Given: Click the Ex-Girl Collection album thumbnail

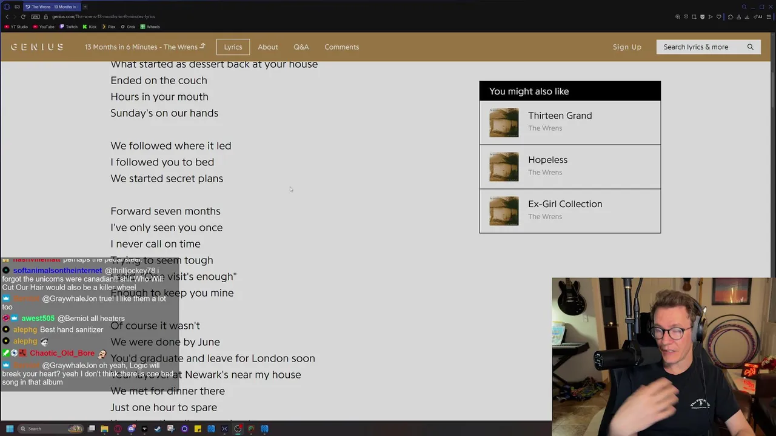Looking at the screenshot, I should [504, 211].
